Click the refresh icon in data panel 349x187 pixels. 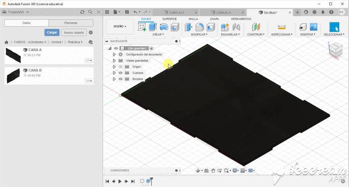coord(82,12)
